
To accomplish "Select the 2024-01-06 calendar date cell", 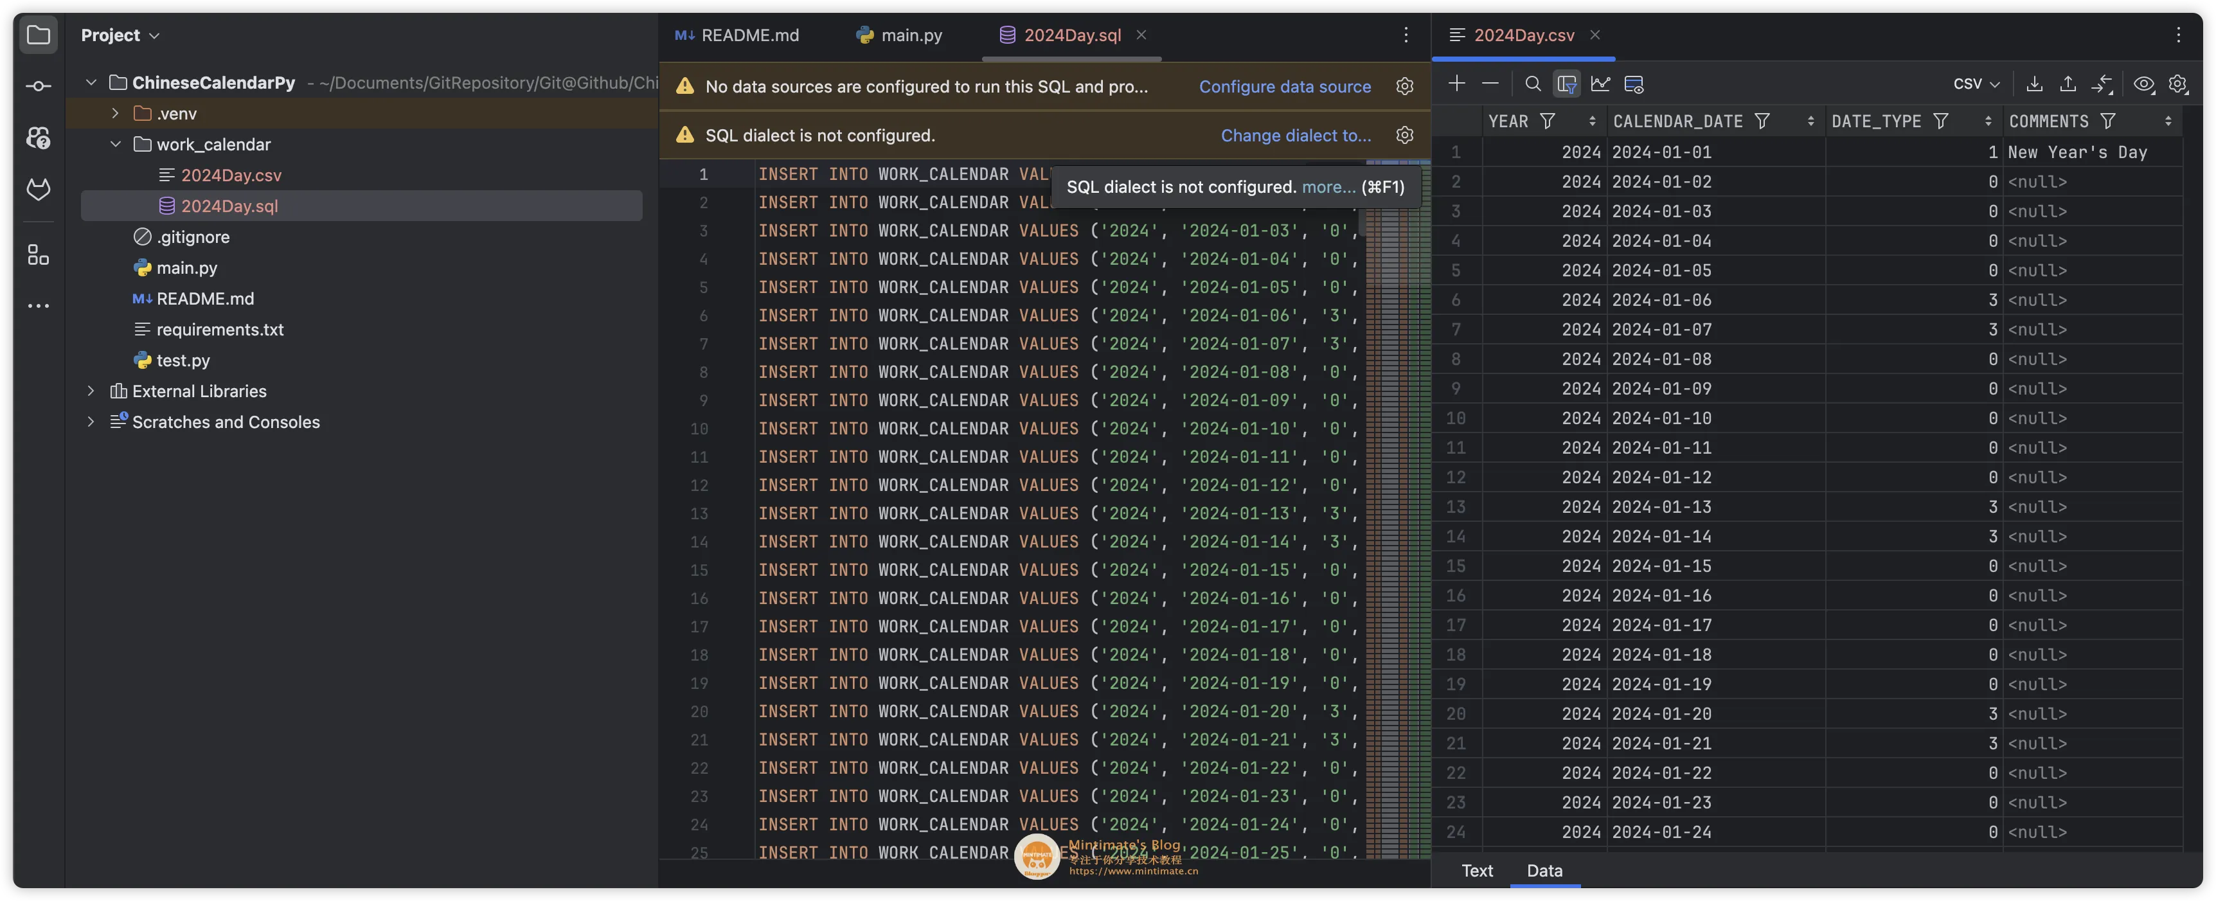I will click(x=1715, y=300).
